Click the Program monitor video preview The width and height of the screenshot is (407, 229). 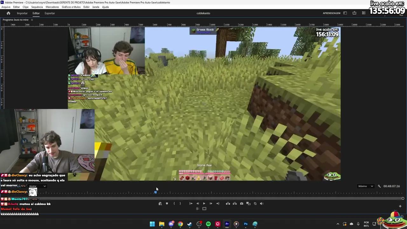tap(204, 104)
